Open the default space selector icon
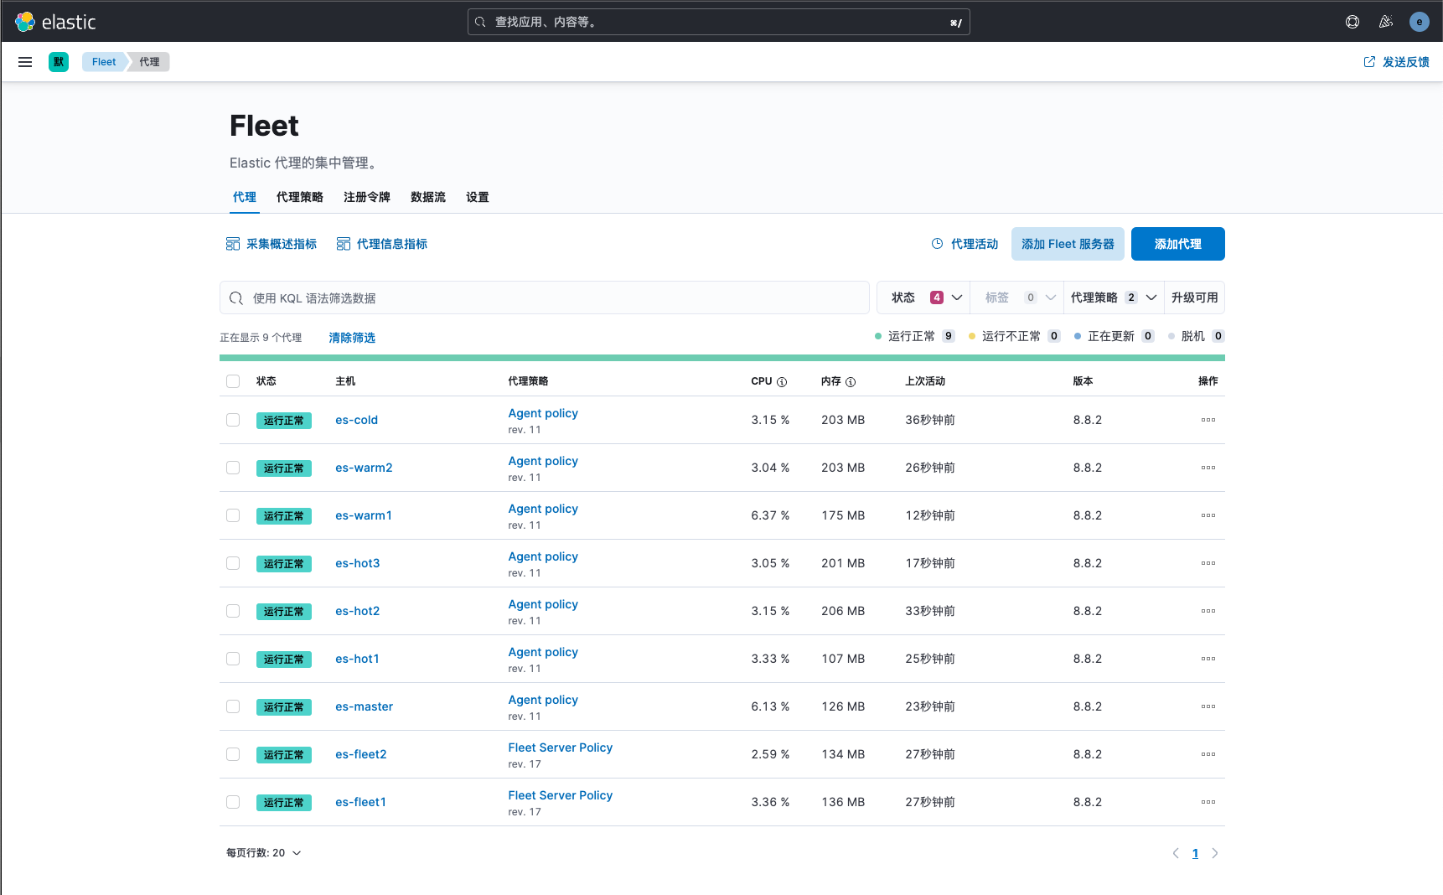 pyautogui.click(x=59, y=62)
